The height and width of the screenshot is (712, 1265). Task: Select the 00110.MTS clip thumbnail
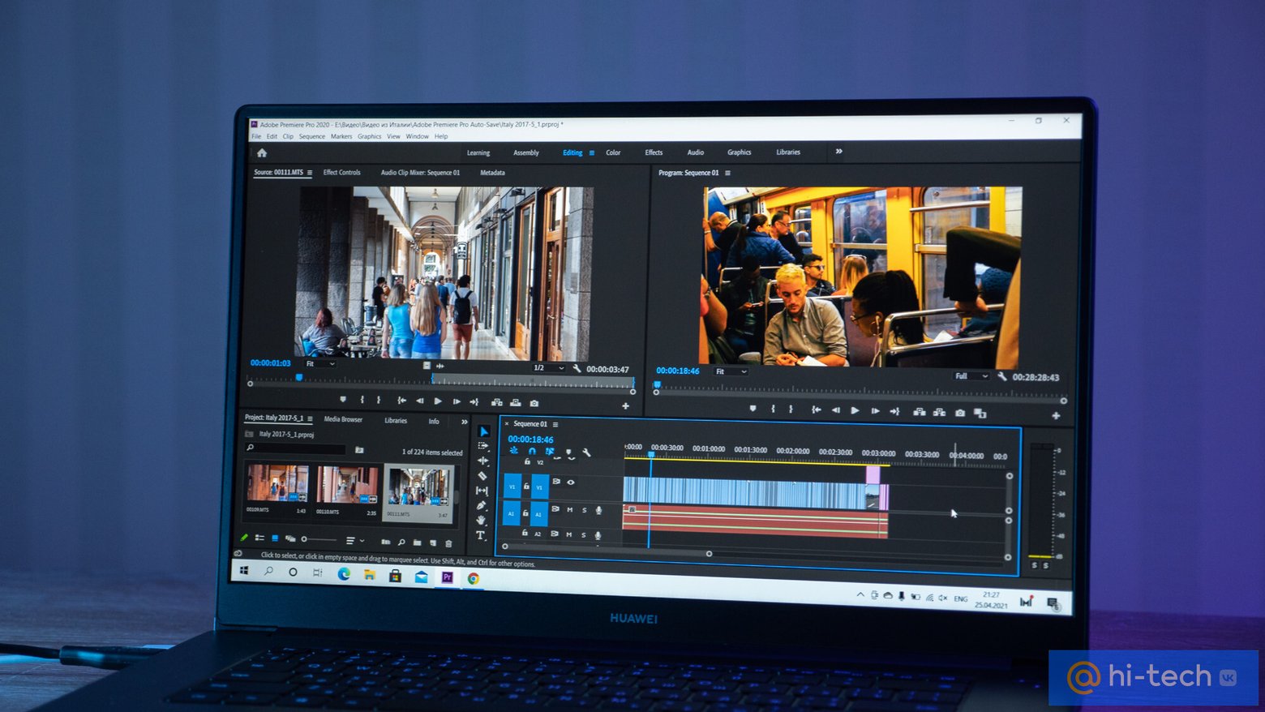pos(347,485)
